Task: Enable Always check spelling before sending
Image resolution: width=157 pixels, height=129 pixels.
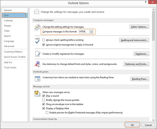Action: pos(43,40)
